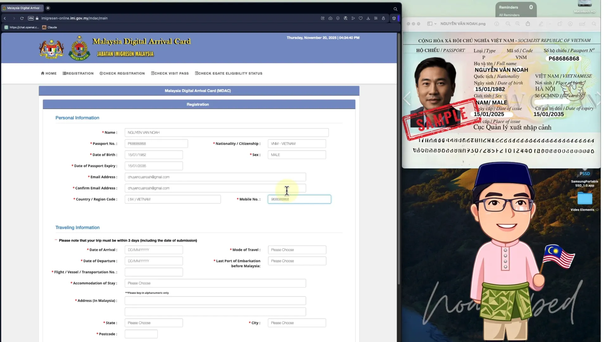Open the Mode of Travel dropdown
The height and width of the screenshot is (342, 608).
[297, 250]
